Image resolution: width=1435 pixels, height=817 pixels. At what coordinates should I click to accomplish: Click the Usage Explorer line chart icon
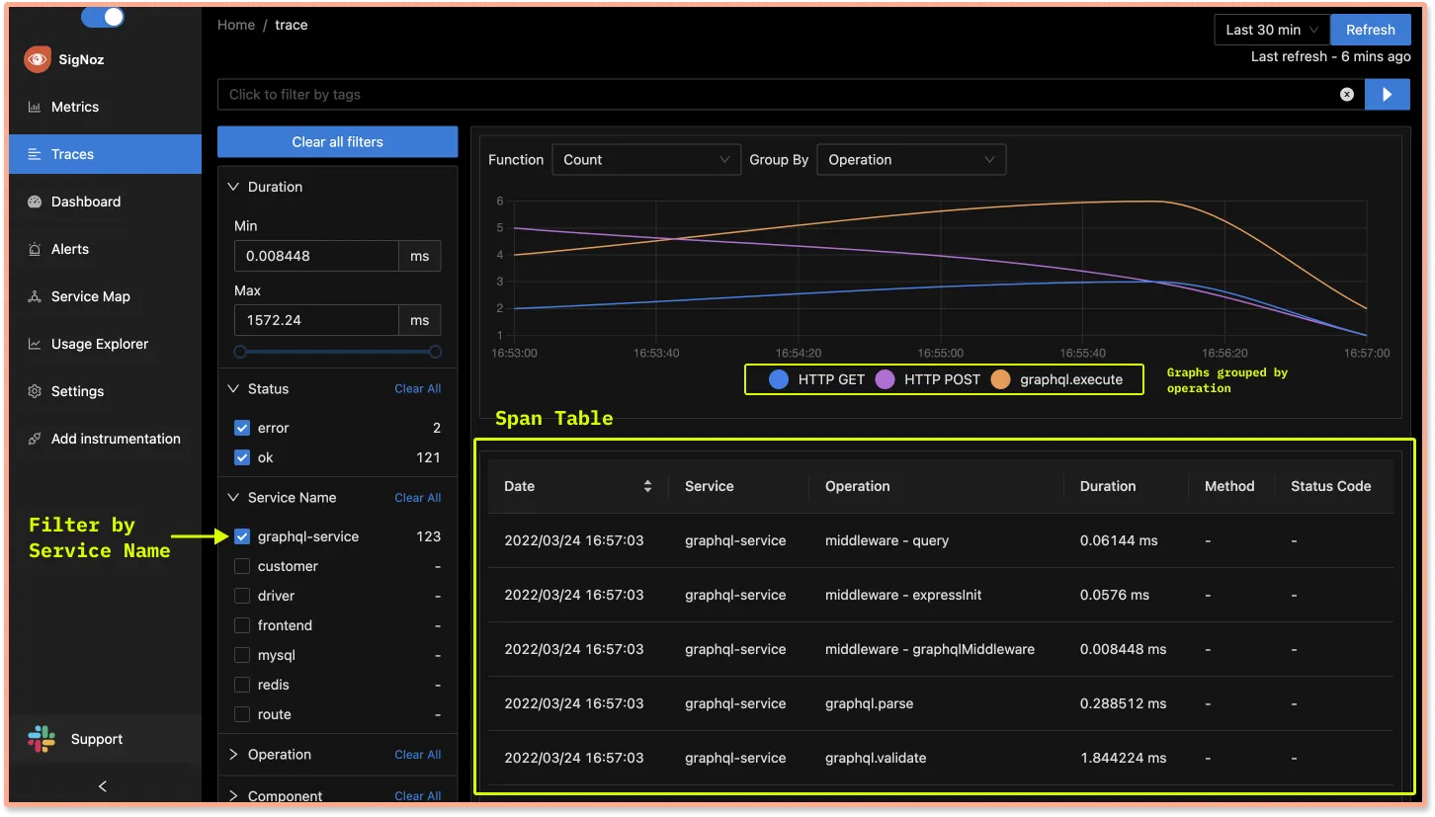tap(35, 344)
